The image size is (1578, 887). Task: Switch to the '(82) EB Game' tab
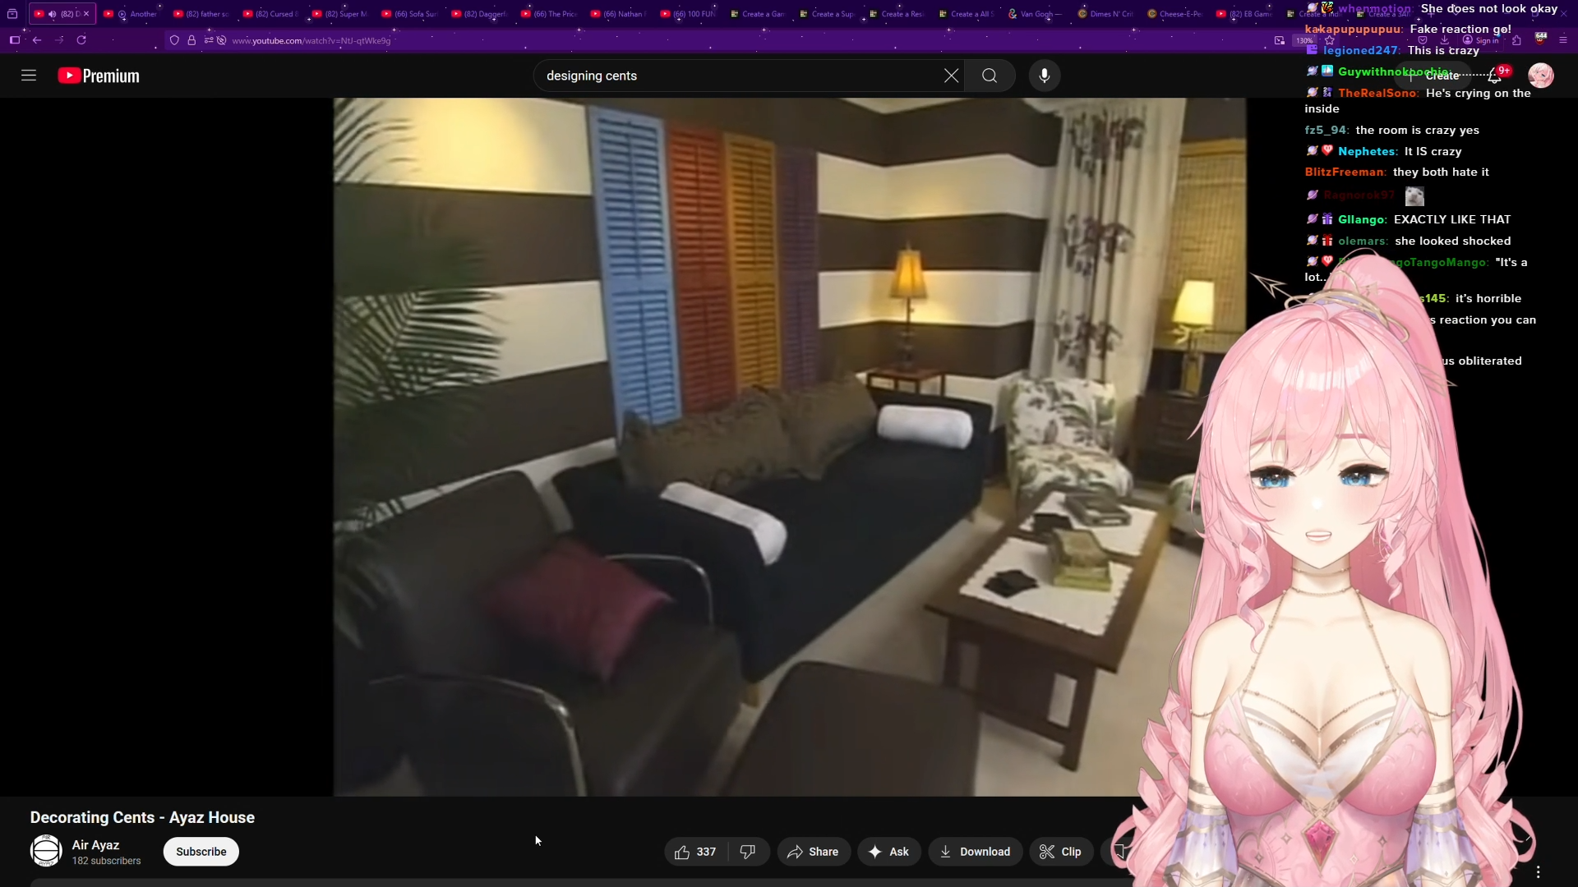click(1243, 14)
